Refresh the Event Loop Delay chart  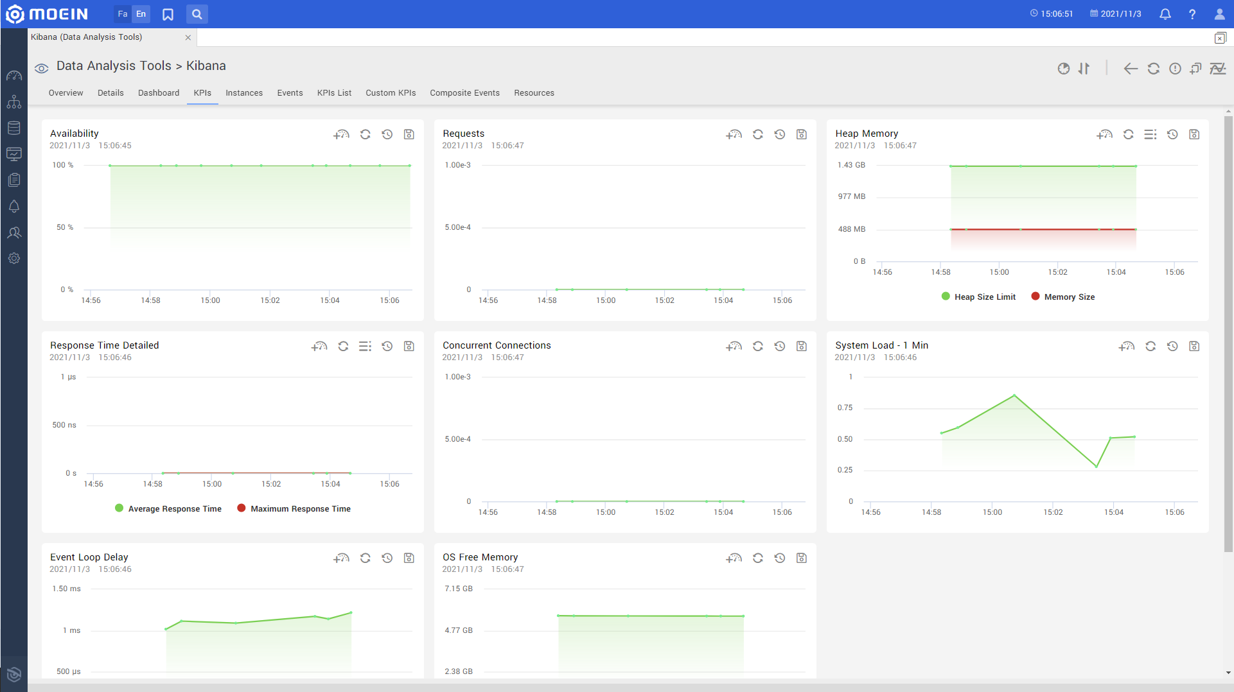[x=366, y=558]
